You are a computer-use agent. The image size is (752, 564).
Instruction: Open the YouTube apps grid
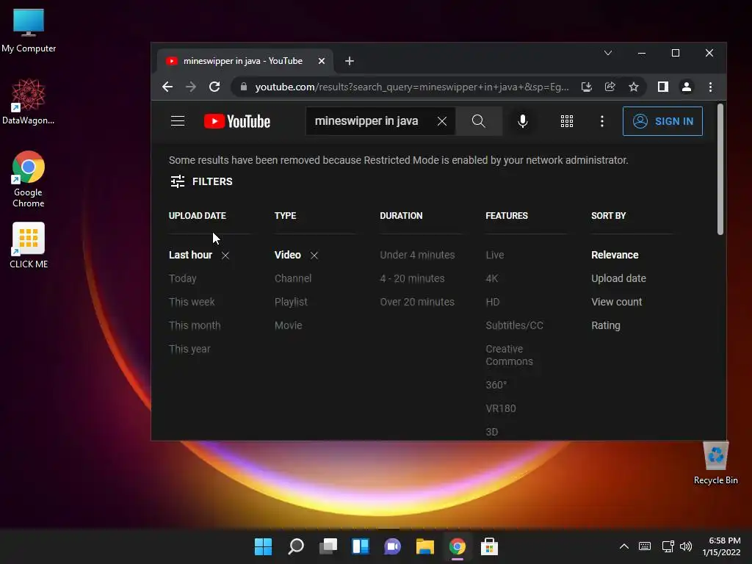pos(567,121)
